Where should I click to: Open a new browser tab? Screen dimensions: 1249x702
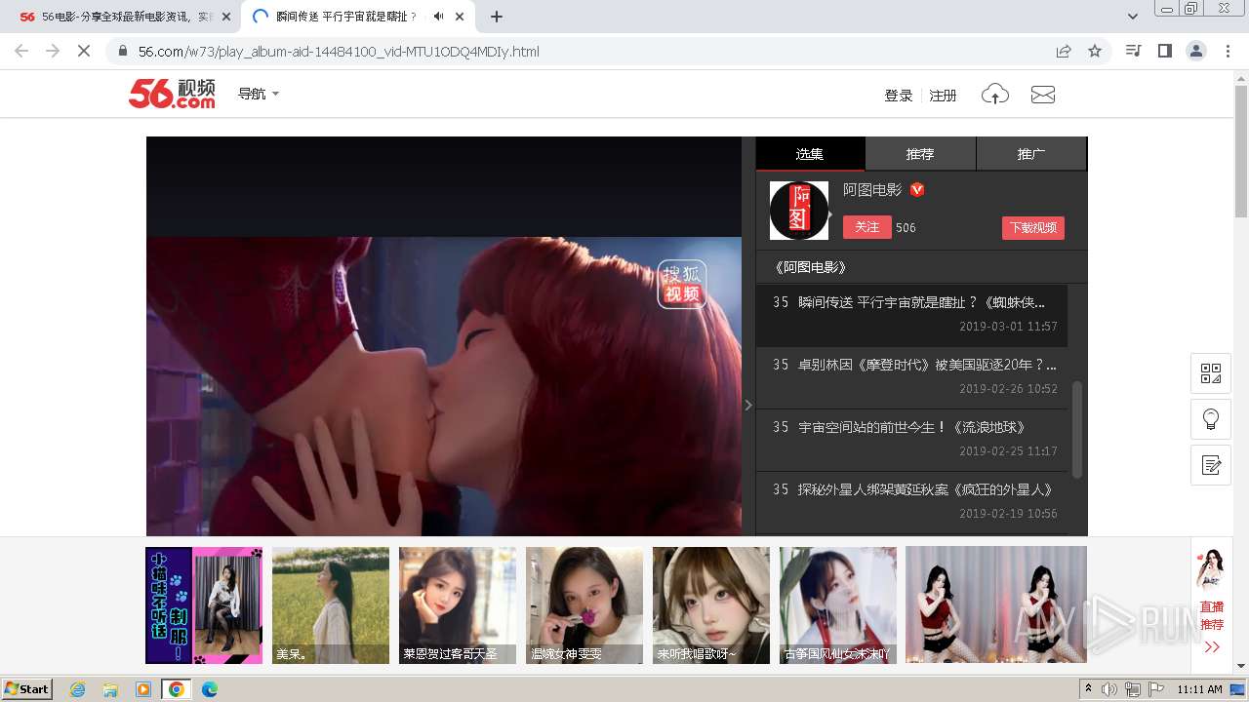[x=497, y=17]
